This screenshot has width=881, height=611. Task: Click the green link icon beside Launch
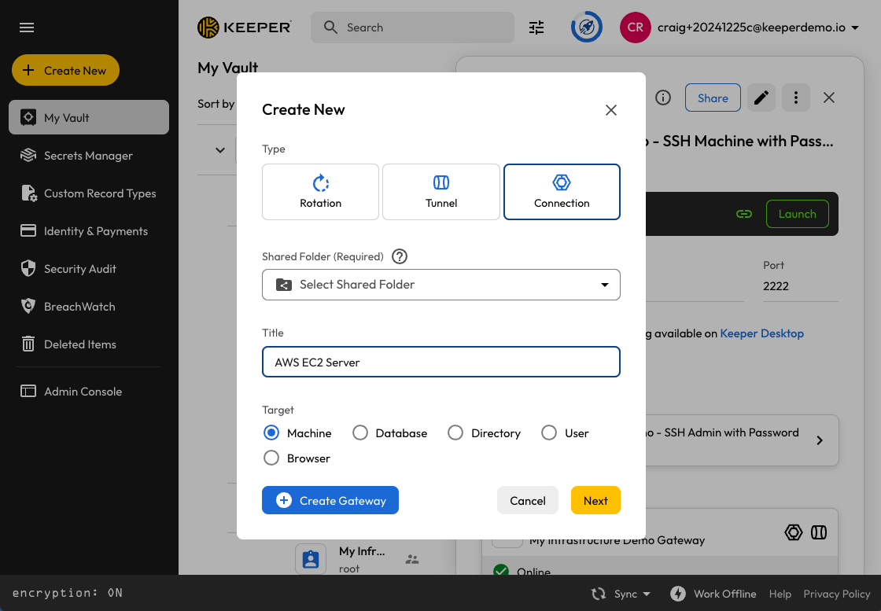[743, 214]
